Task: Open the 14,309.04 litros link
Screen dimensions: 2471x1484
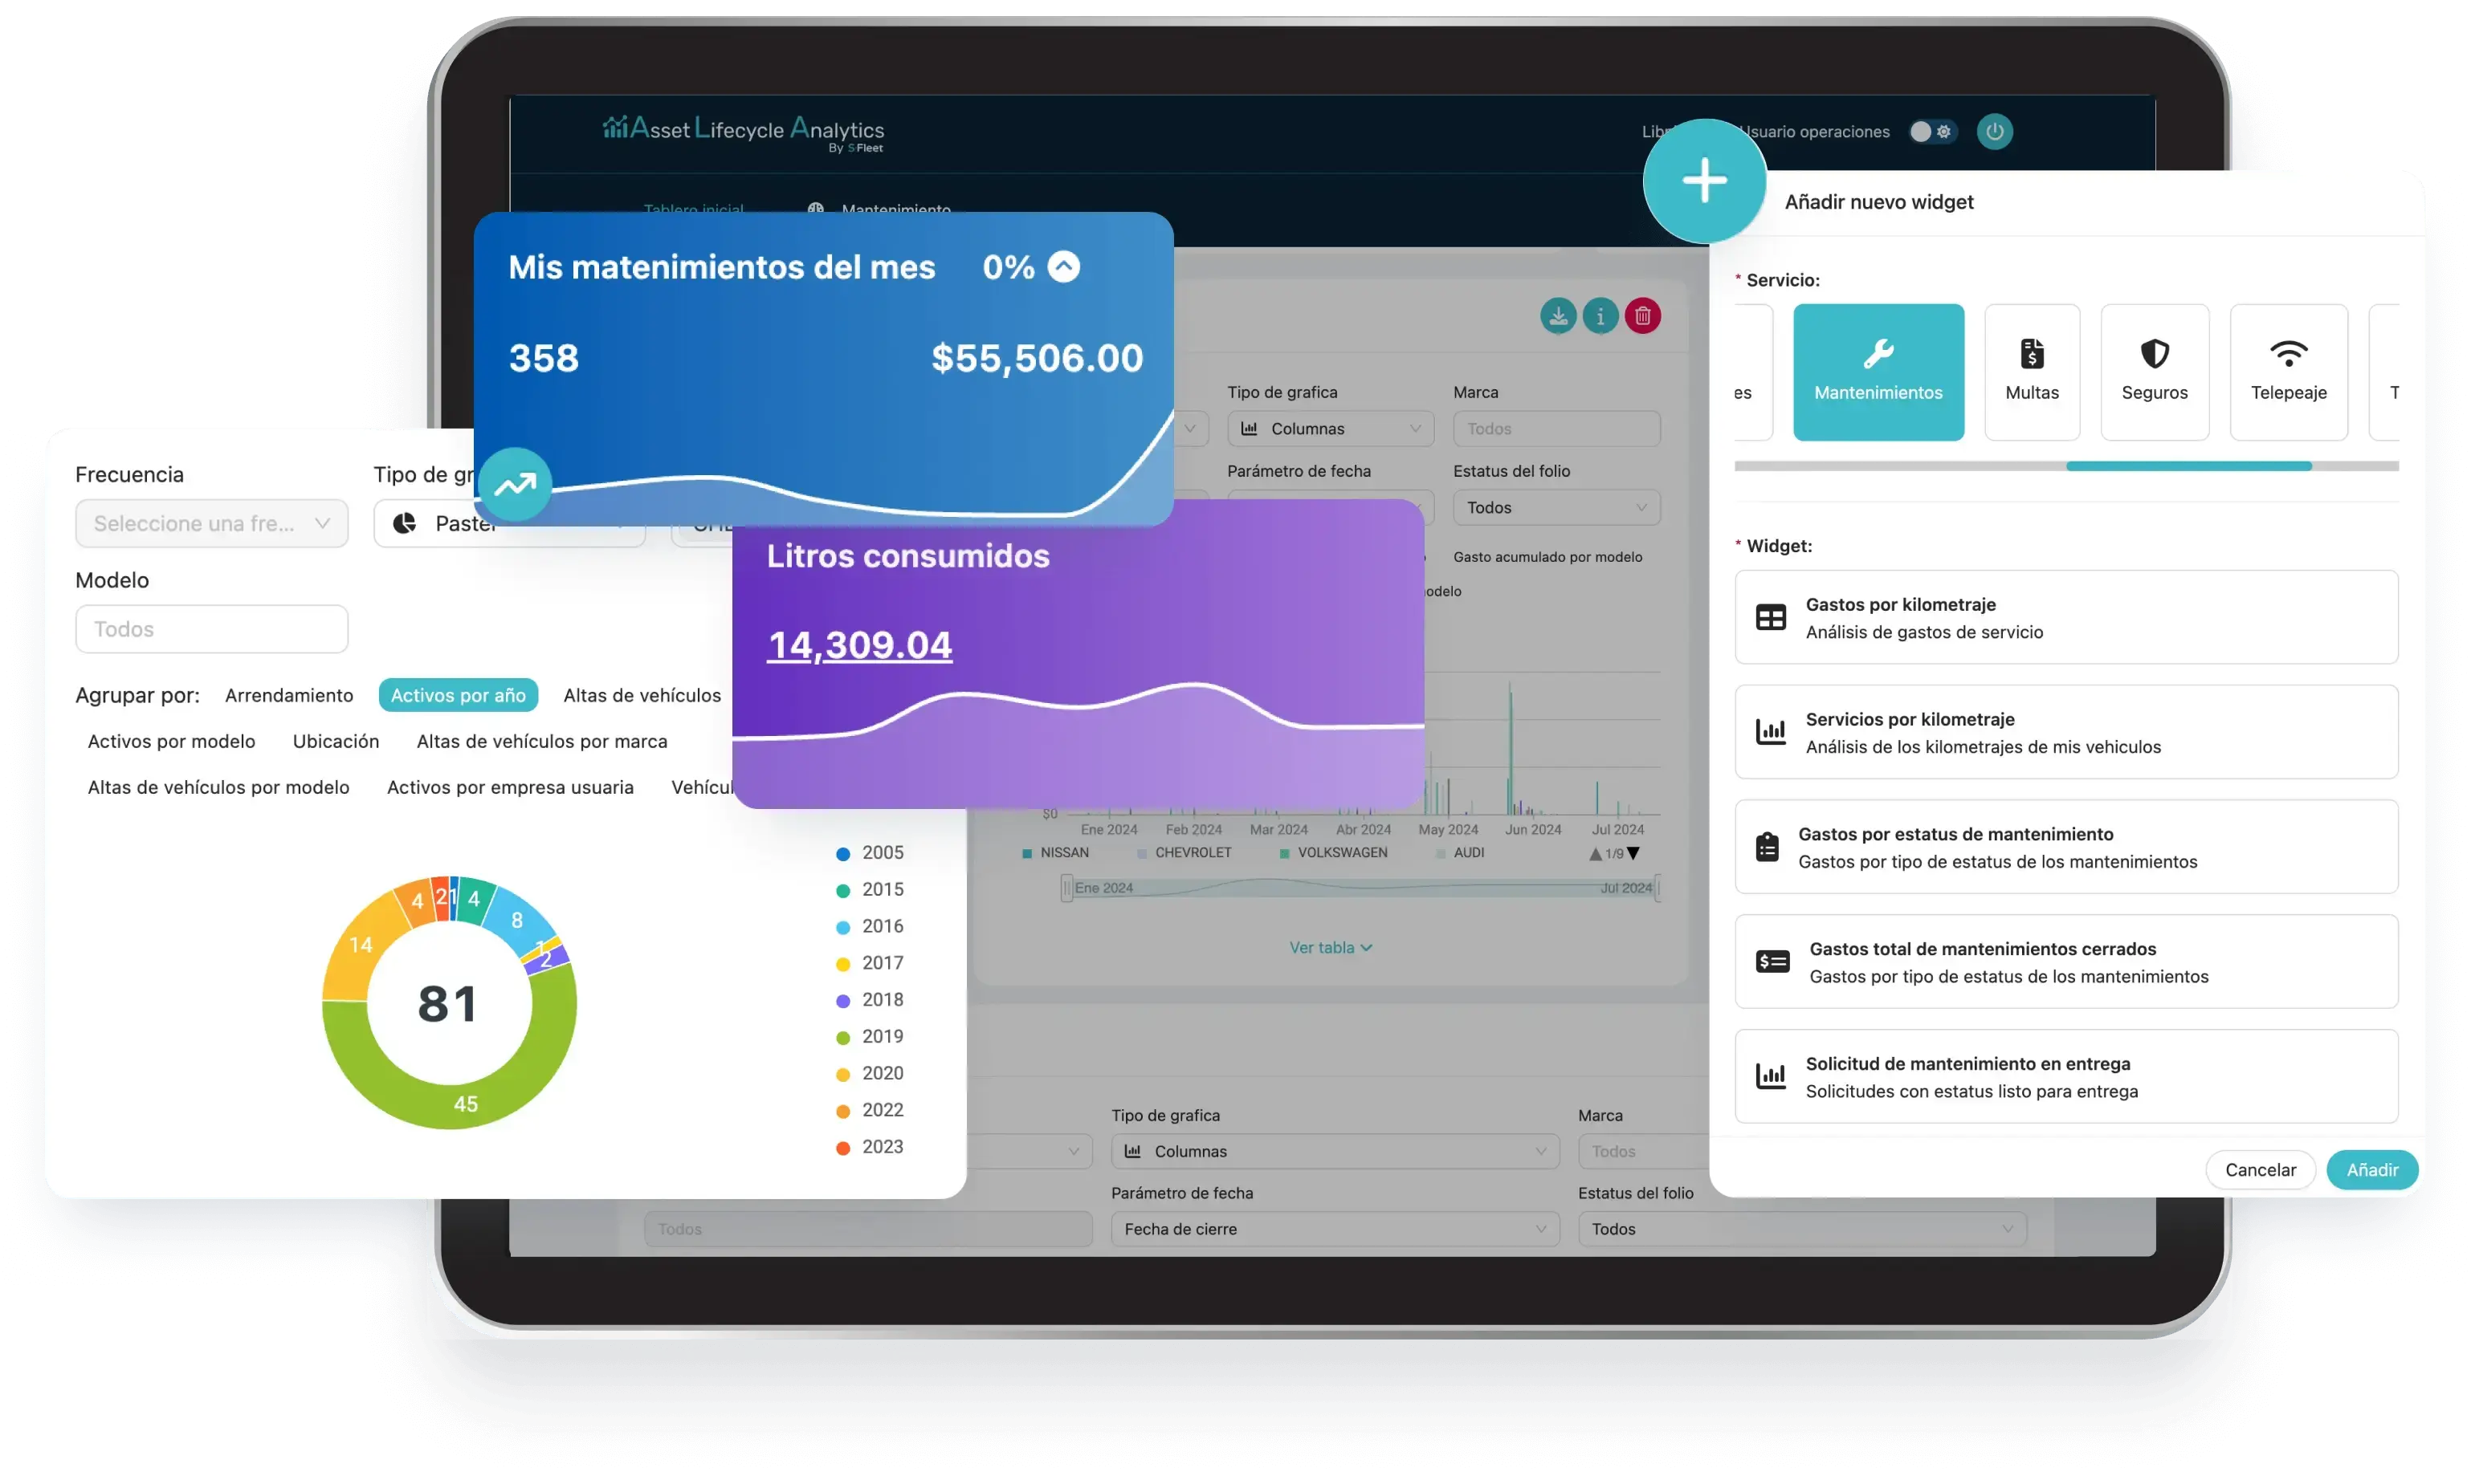Action: pyautogui.click(x=859, y=645)
